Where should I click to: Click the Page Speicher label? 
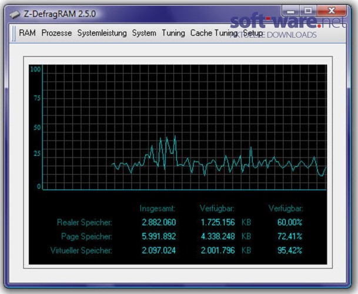click(x=86, y=236)
